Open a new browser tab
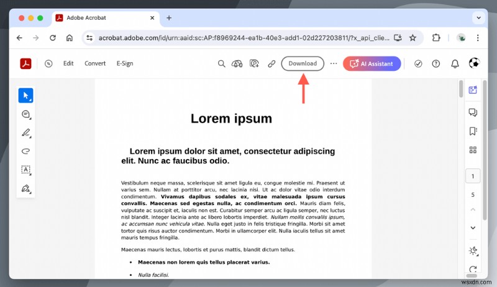The width and height of the screenshot is (497, 287). click(x=169, y=18)
